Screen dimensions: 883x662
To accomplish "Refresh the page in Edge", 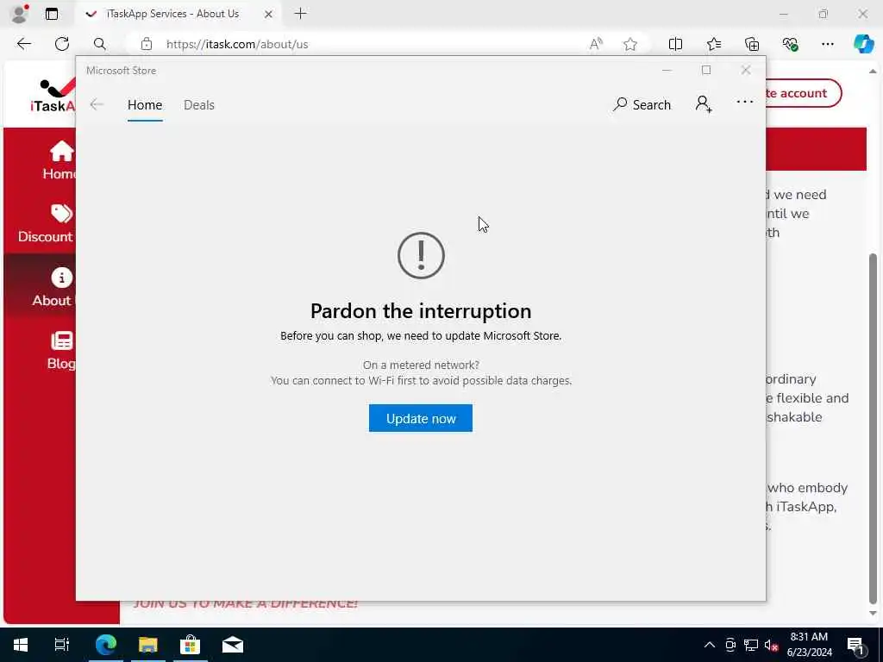I will point(62,44).
